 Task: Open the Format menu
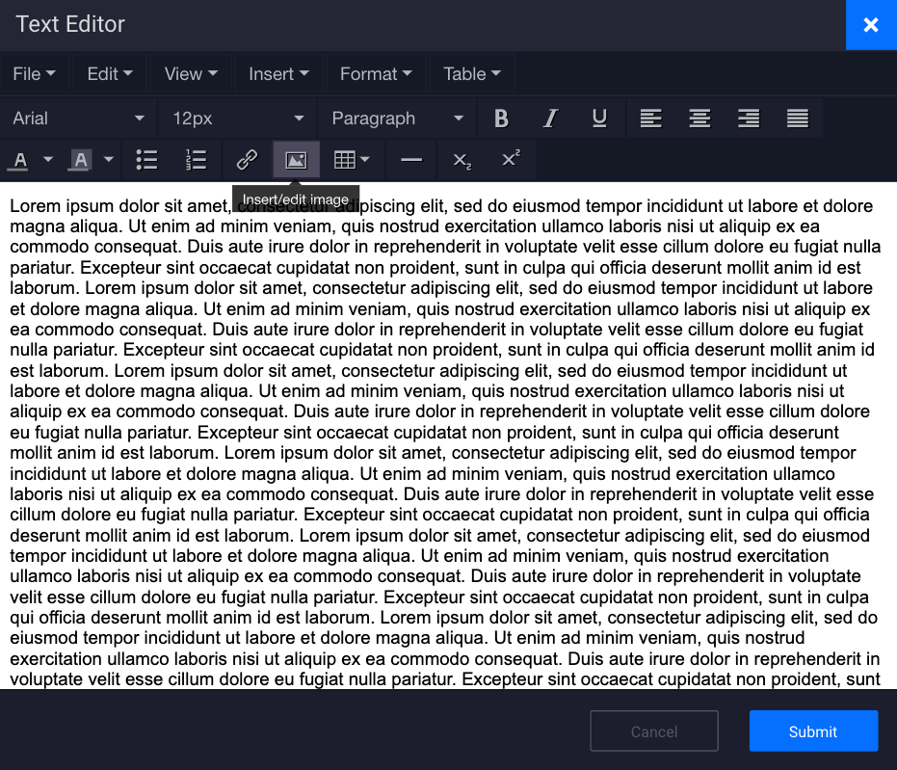pos(375,73)
